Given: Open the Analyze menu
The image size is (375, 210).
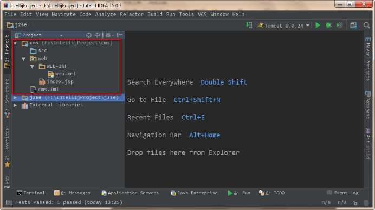Looking at the screenshot, I should [x=105, y=14].
